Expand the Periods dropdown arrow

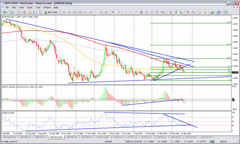[x=221, y=12]
